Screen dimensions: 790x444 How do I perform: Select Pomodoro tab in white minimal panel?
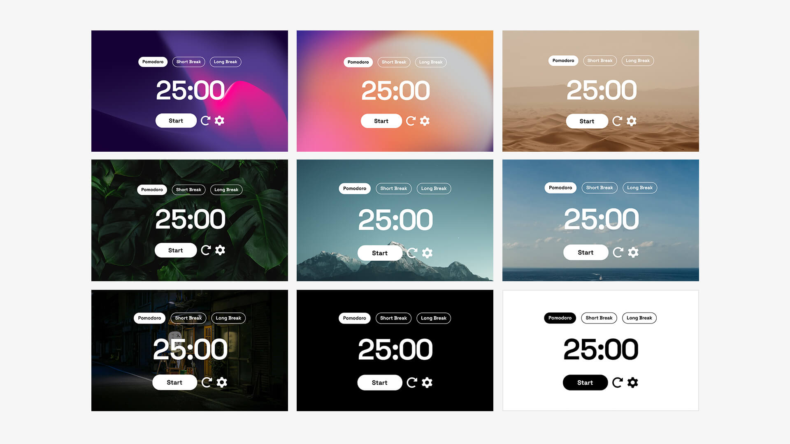(x=560, y=318)
